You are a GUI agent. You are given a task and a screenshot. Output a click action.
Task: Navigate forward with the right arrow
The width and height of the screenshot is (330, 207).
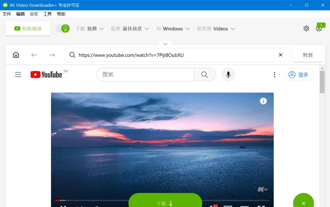click(52, 55)
